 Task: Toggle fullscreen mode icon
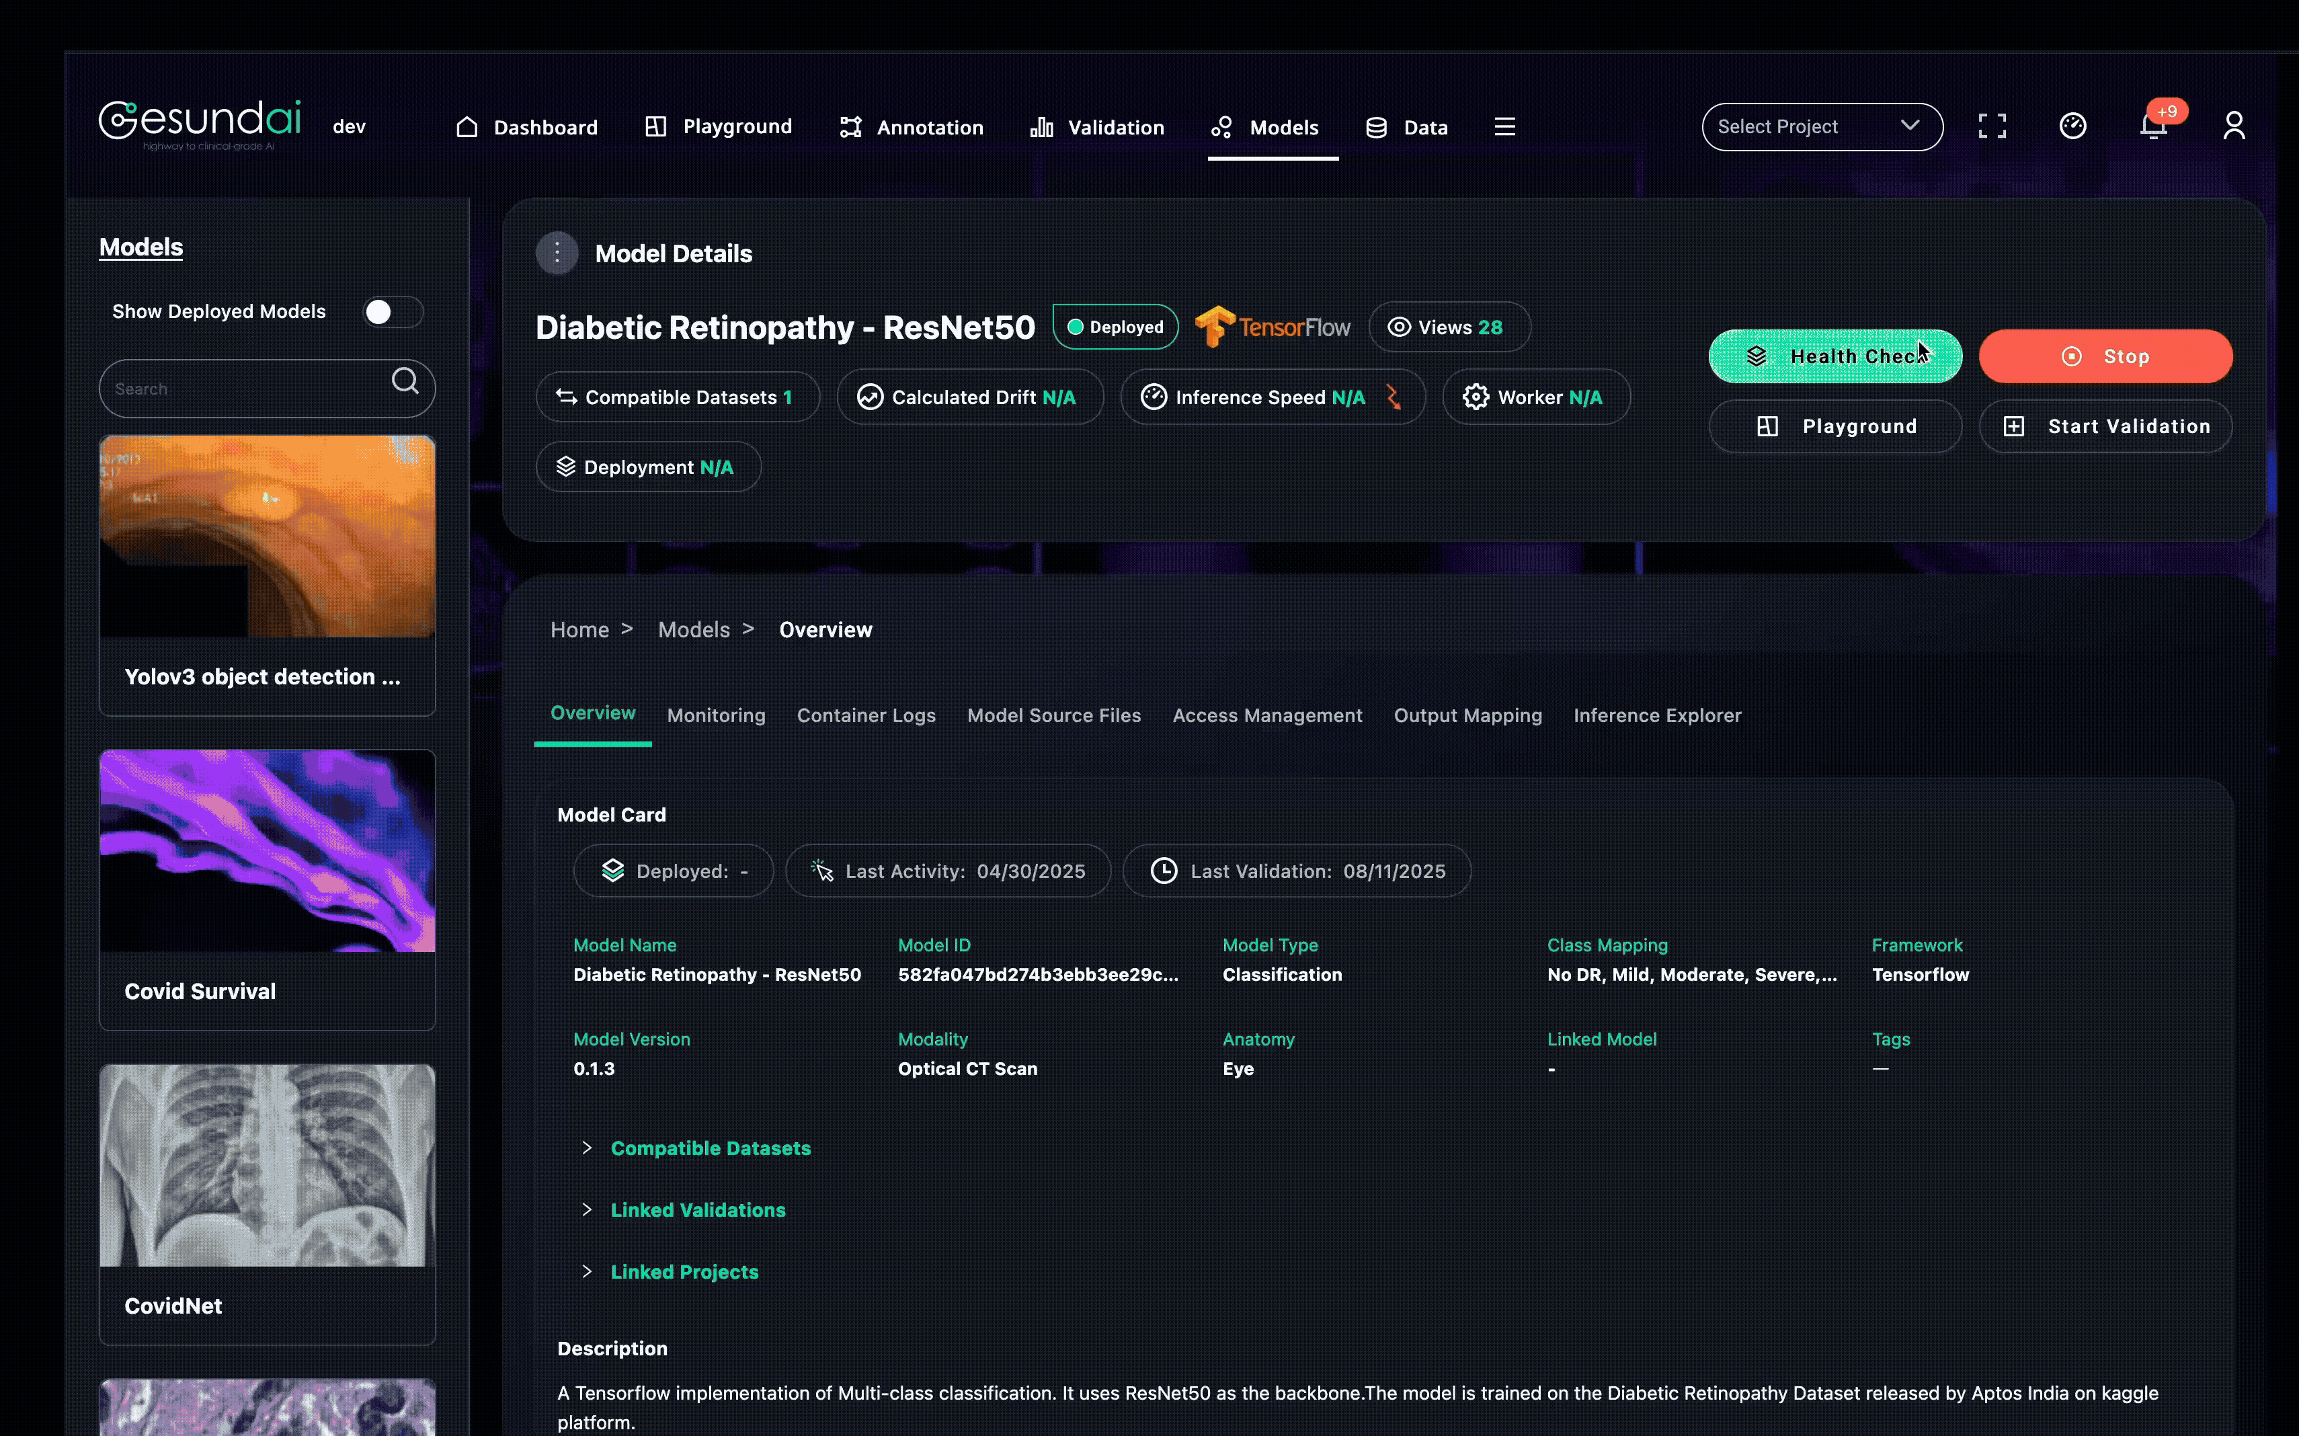(1991, 126)
